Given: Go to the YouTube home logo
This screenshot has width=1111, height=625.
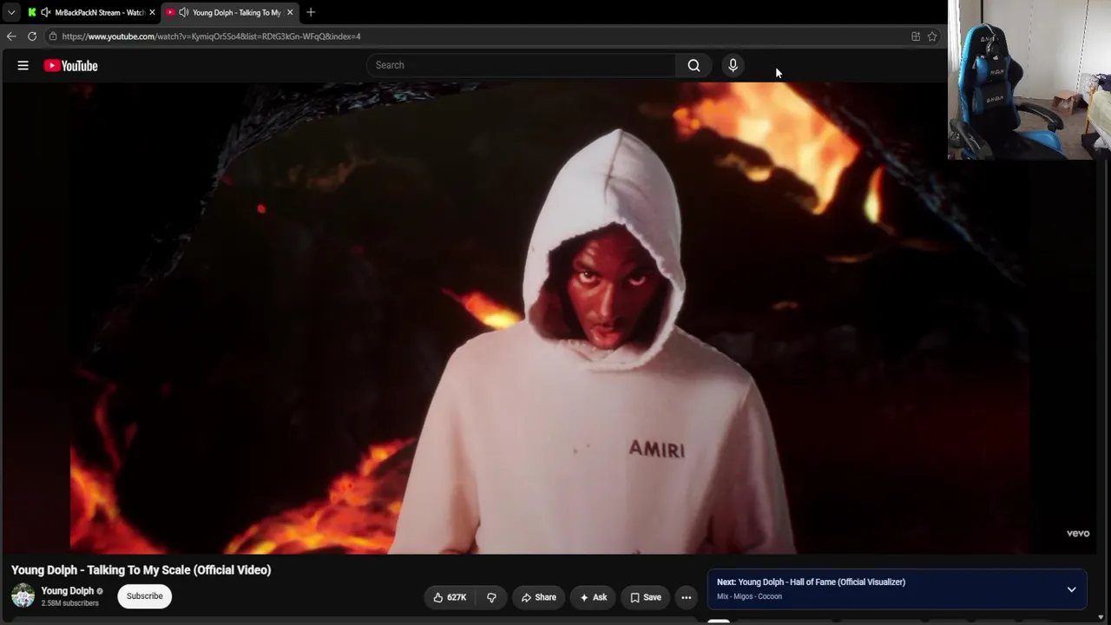Looking at the screenshot, I should point(70,65).
